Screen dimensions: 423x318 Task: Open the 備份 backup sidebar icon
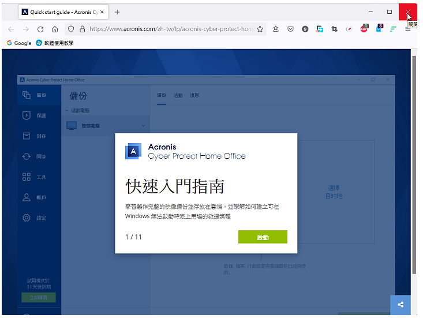[x=27, y=95]
